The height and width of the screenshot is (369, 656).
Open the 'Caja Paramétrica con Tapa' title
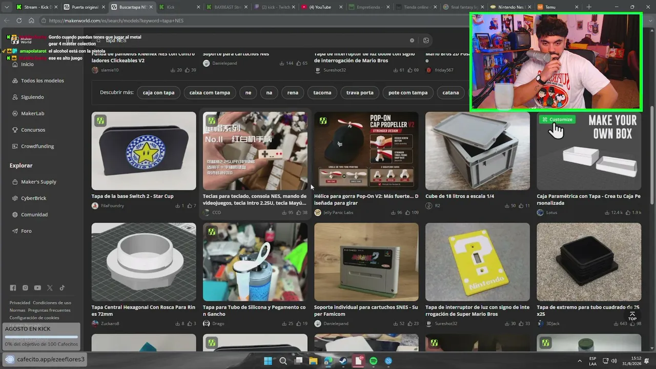click(x=588, y=199)
